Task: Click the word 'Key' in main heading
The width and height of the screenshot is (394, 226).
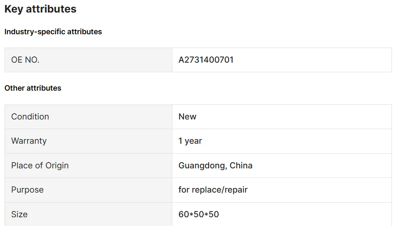Action: [x=13, y=9]
